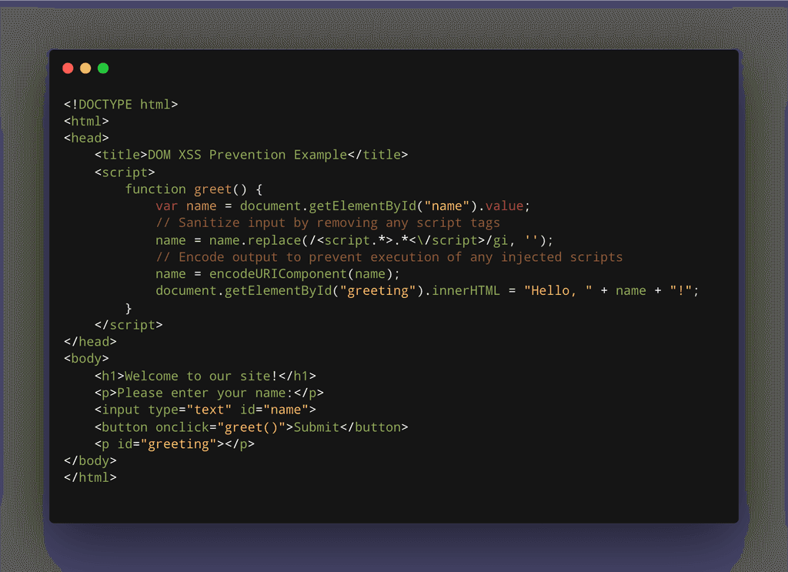Select the DOCTYPE declaration line

click(x=119, y=104)
